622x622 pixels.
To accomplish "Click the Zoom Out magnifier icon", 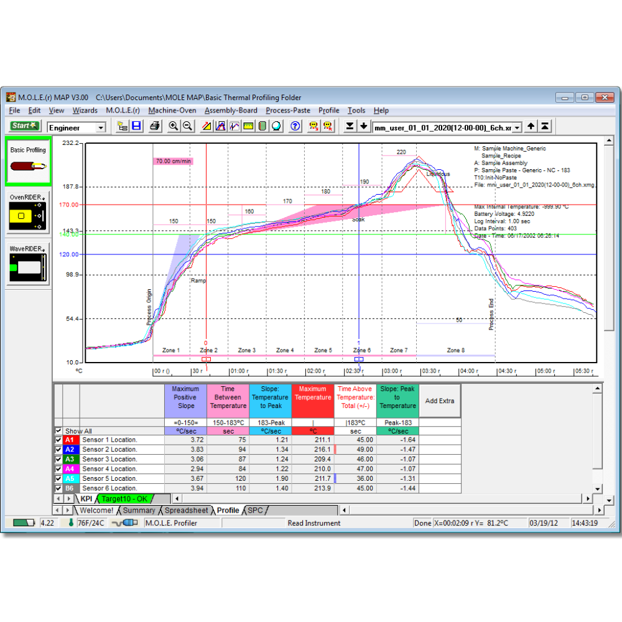I will click(188, 126).
